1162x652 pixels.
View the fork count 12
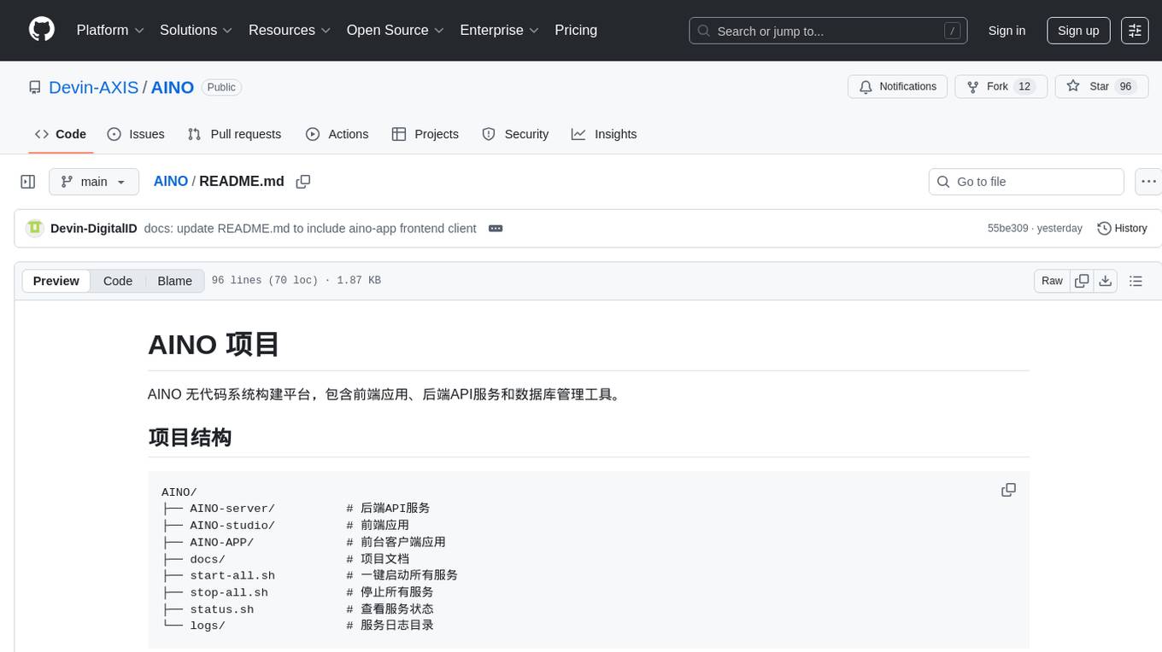tap(1025, 86)
